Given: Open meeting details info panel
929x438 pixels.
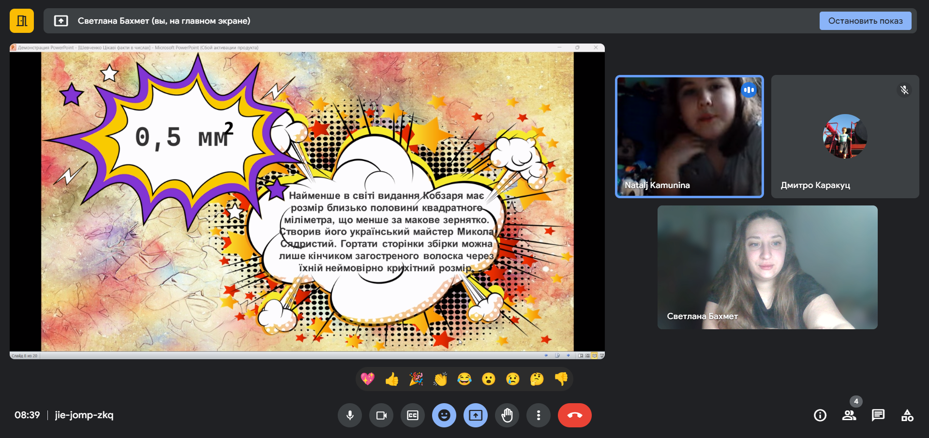Looking at the screenshot, I should [x=820, y=415].
